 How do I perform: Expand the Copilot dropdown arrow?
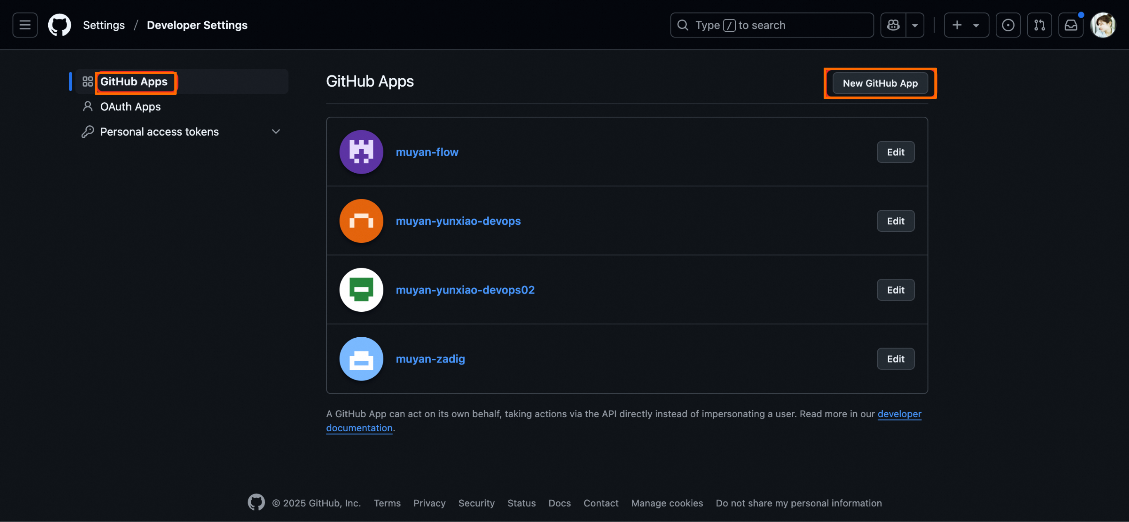tap(915, 25)
